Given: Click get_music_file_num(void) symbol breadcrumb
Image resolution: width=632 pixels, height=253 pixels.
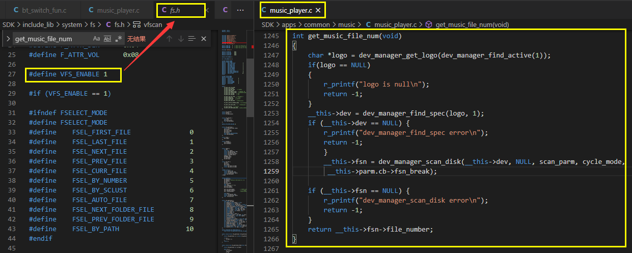Looking at the screenshot, I should (x=466, y=24).
